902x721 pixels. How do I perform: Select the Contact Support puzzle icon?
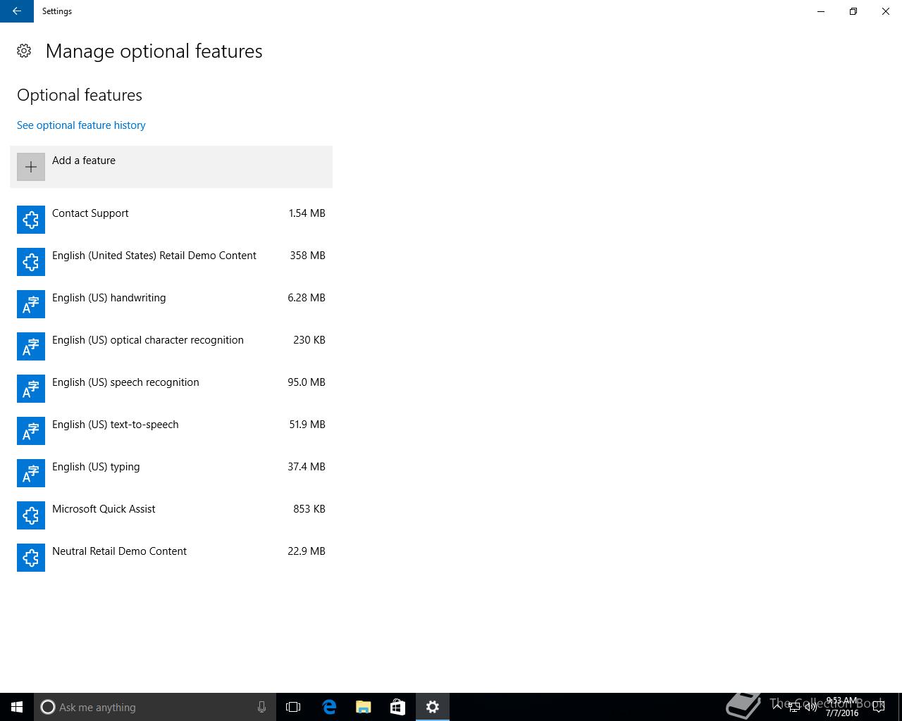31,220
